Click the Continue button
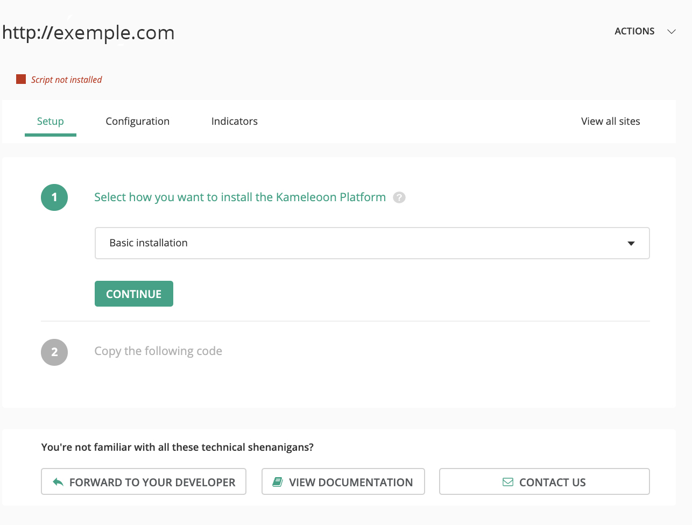The width and height of the screenshot is (692, 525). pos(134,294)
